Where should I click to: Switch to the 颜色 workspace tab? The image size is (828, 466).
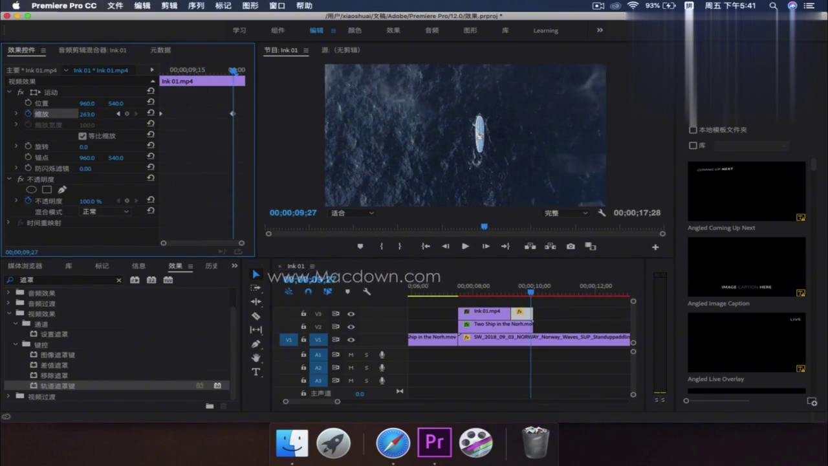[x=354, y=30]
